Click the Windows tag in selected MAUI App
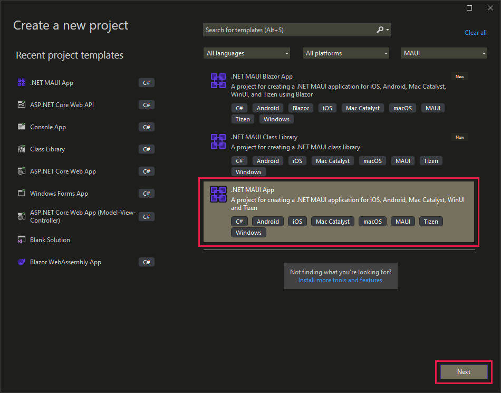Screen dimensions: 501x393 (248, 233)
